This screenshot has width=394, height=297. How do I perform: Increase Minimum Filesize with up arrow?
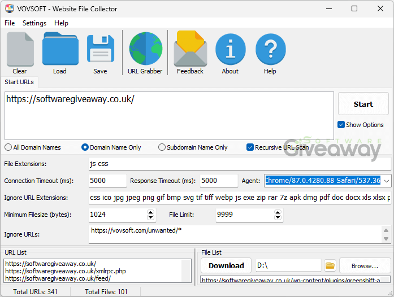coord(150,212)
